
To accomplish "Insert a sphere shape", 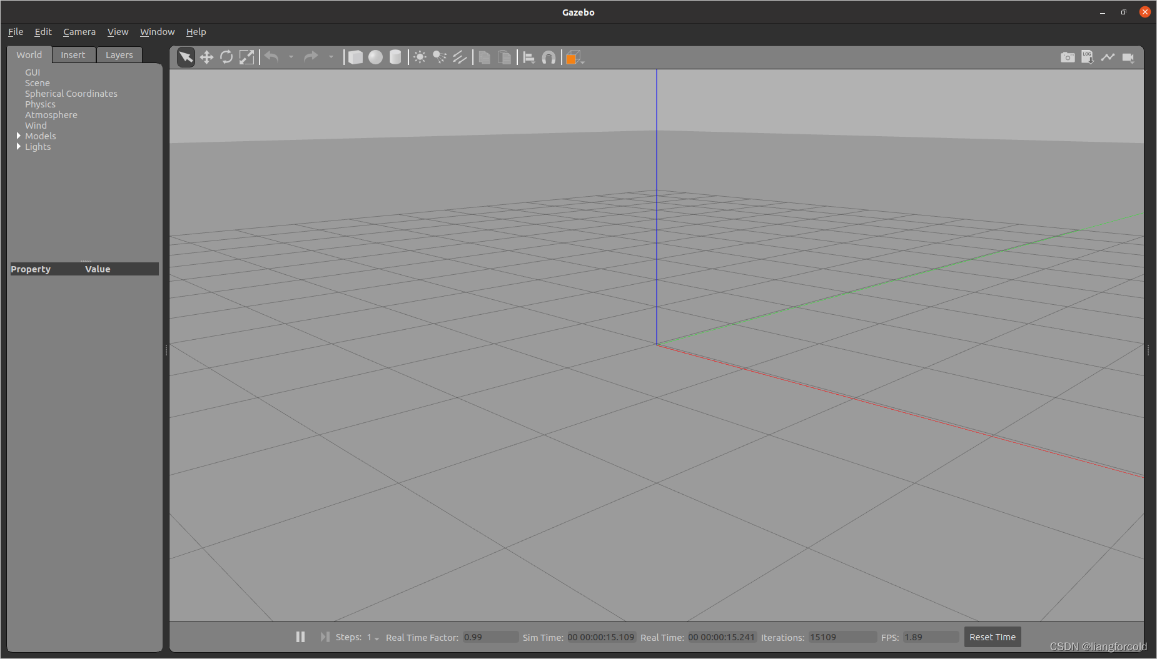I will click(x=375, y=57).
